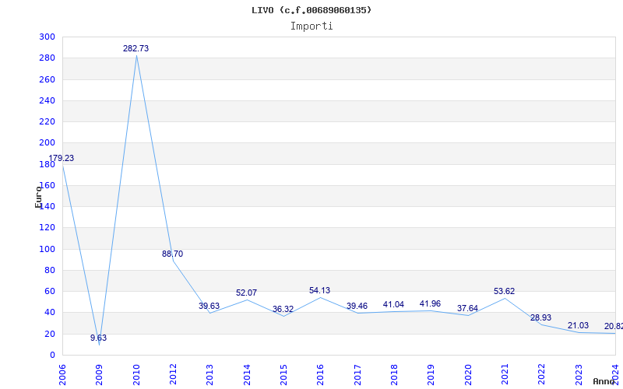Select the 2009 x-axis tick label
Screen dimensions: 623x389
tap(100, 375)
